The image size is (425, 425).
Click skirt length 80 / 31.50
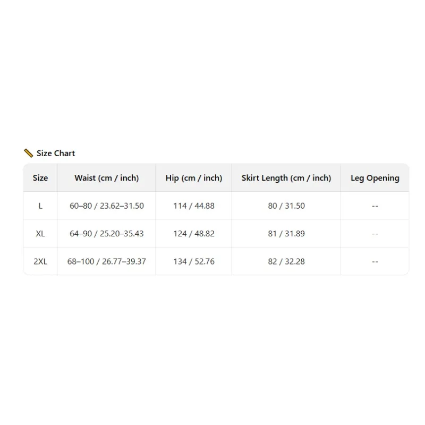pos(286,206)
